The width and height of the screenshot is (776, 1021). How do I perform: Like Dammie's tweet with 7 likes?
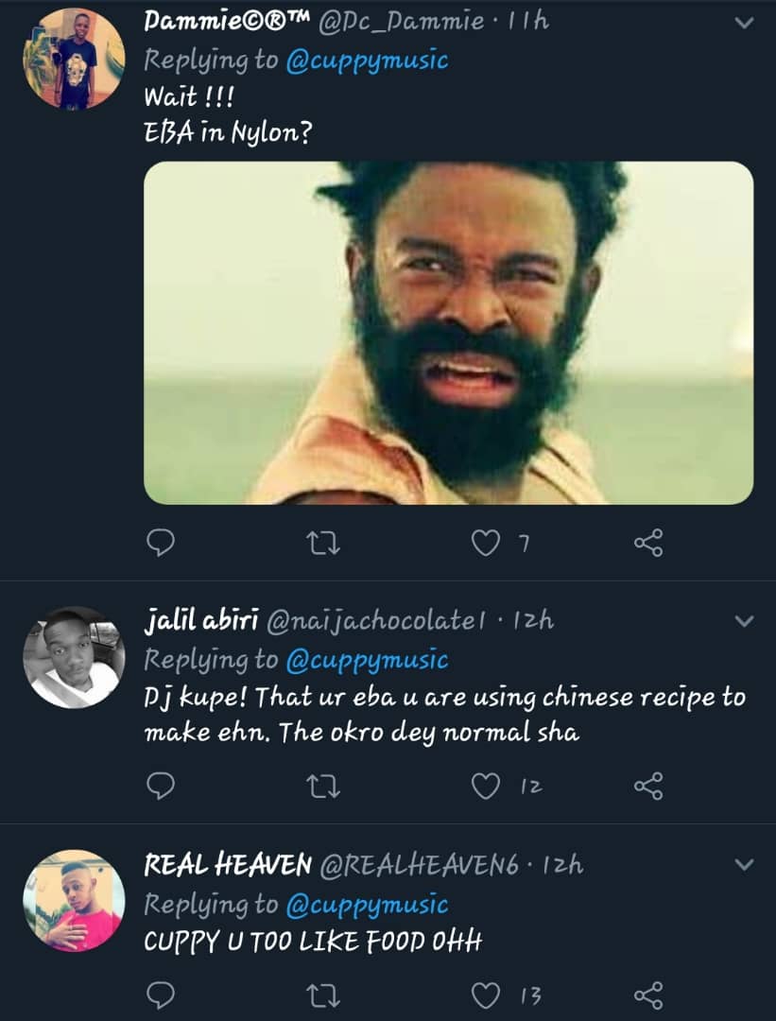coord(486,543)
